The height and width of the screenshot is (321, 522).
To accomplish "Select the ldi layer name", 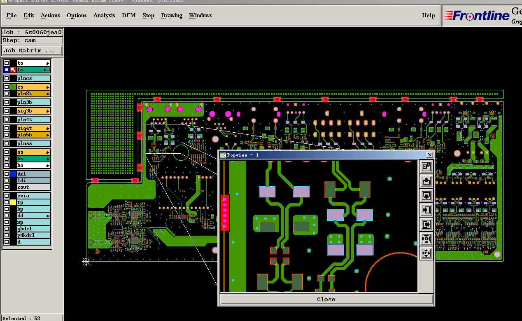I will click(x=34, y=180).
